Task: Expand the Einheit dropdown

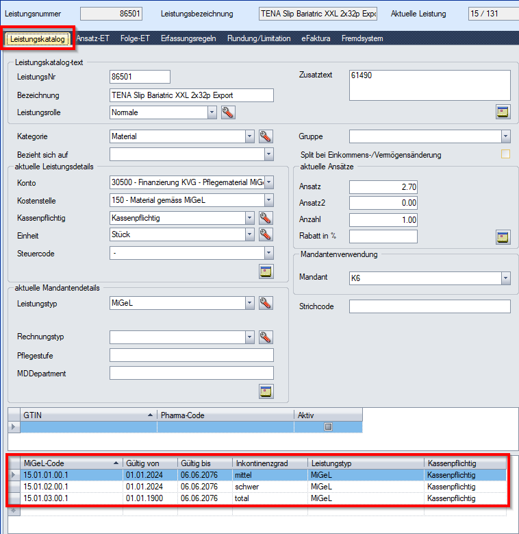Action: (x=249, y=234)
